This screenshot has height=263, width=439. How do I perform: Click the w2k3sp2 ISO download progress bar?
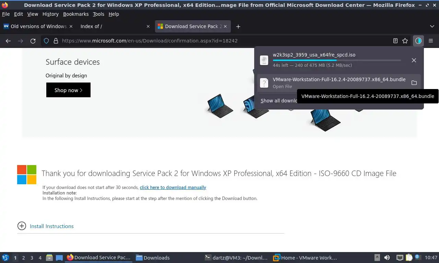tap(337, 60)
